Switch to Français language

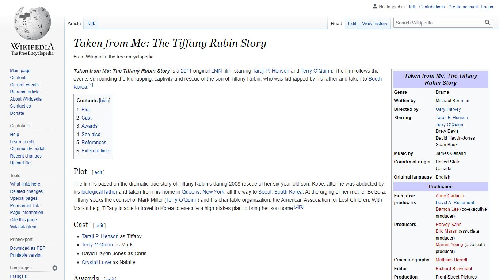pyautogui.click(x=18, y=276)
